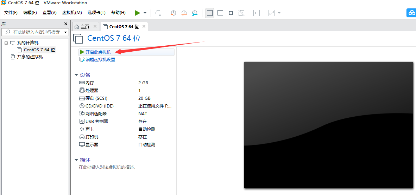Click the green Power On toolbar button
The height and width of the screenshot is (195, 416).
[137, 13]
